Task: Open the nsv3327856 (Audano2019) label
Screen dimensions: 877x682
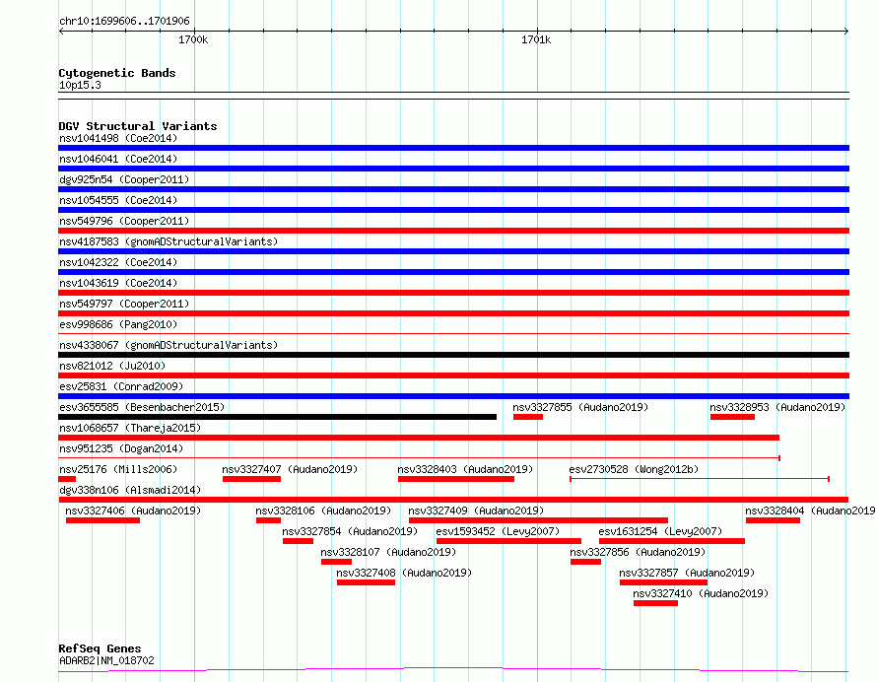Action: tap(638, 552)
